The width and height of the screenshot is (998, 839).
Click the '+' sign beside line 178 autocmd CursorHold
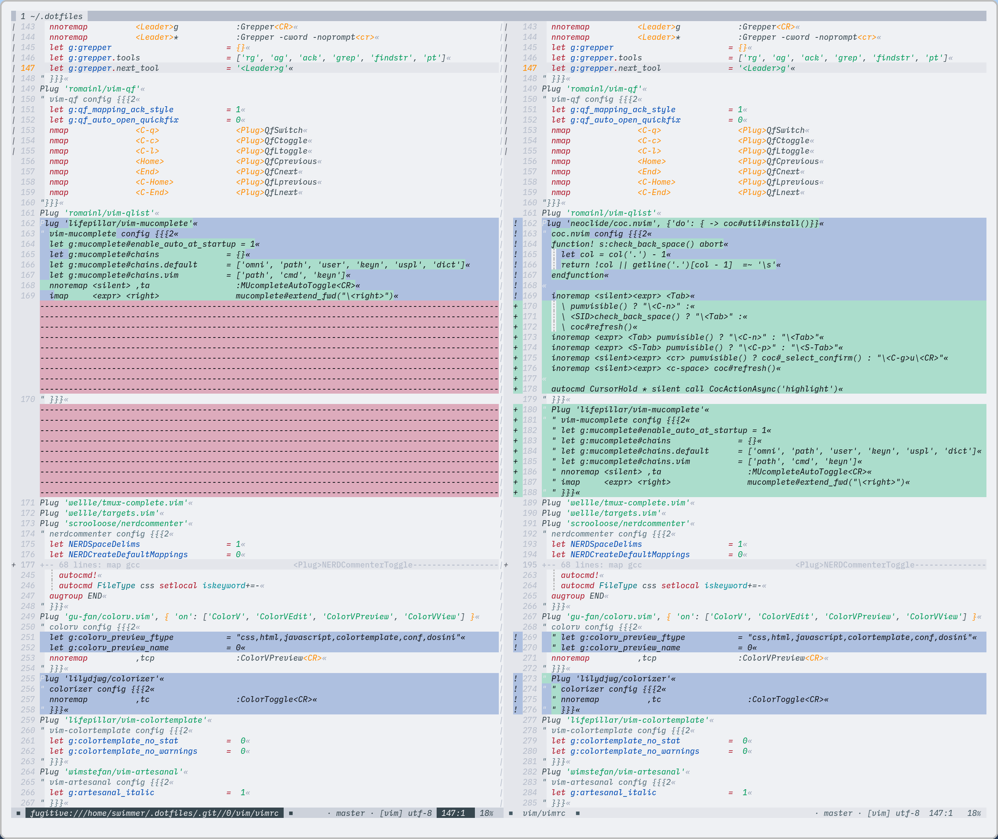tap(515, 389)
